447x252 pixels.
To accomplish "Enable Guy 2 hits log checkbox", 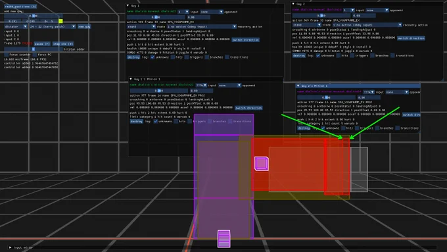I will [x=339, y=55].
